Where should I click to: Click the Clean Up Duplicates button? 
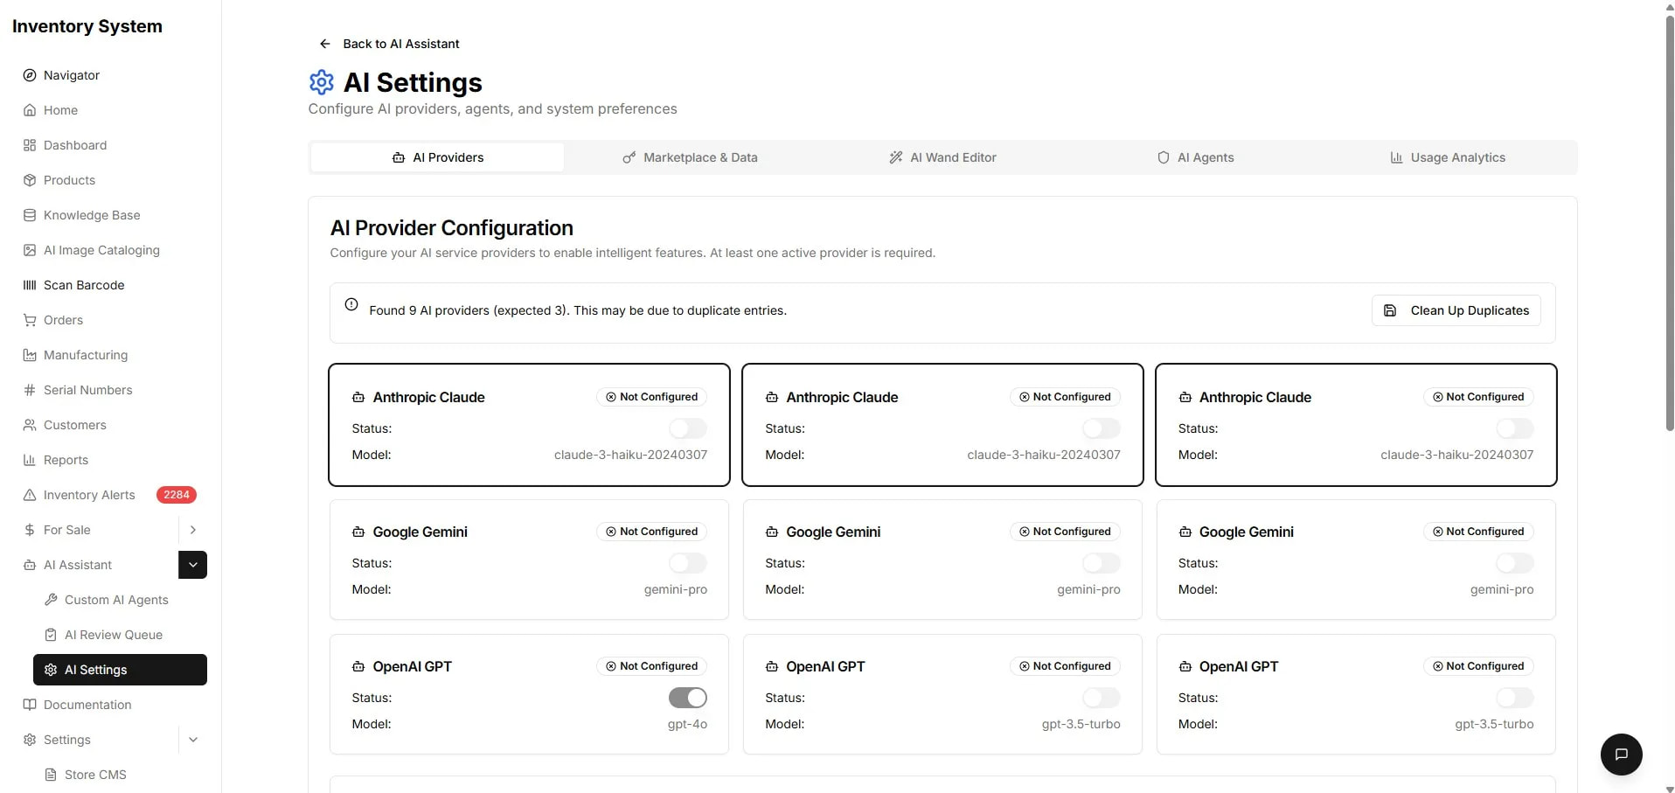(x=1456, y=310)
